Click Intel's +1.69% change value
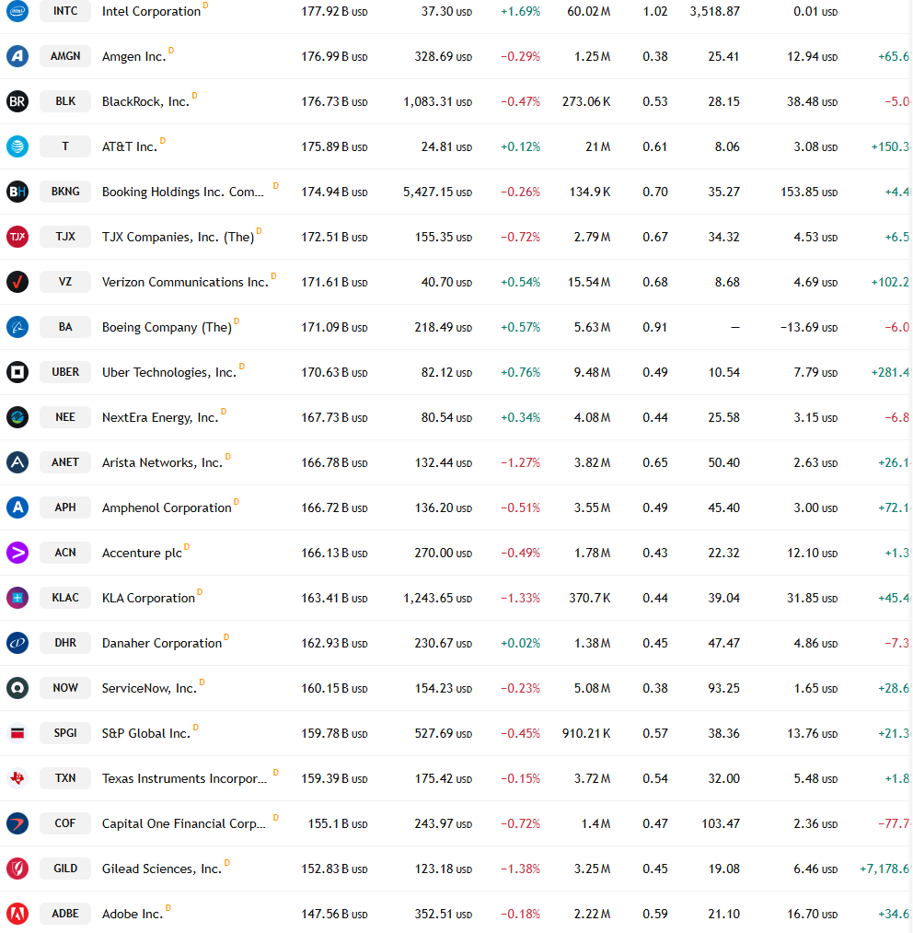 520,11
